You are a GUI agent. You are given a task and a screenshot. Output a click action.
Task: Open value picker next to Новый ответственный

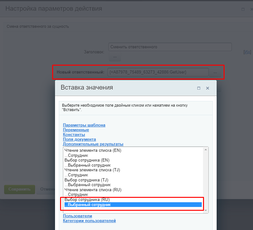215,73
